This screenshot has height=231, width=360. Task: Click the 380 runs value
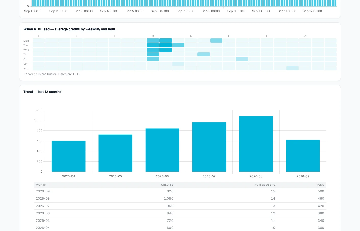click(321, 213)
